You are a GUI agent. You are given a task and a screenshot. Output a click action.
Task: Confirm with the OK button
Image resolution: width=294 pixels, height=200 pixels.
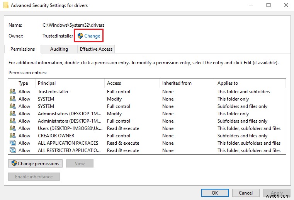(215, 193)
